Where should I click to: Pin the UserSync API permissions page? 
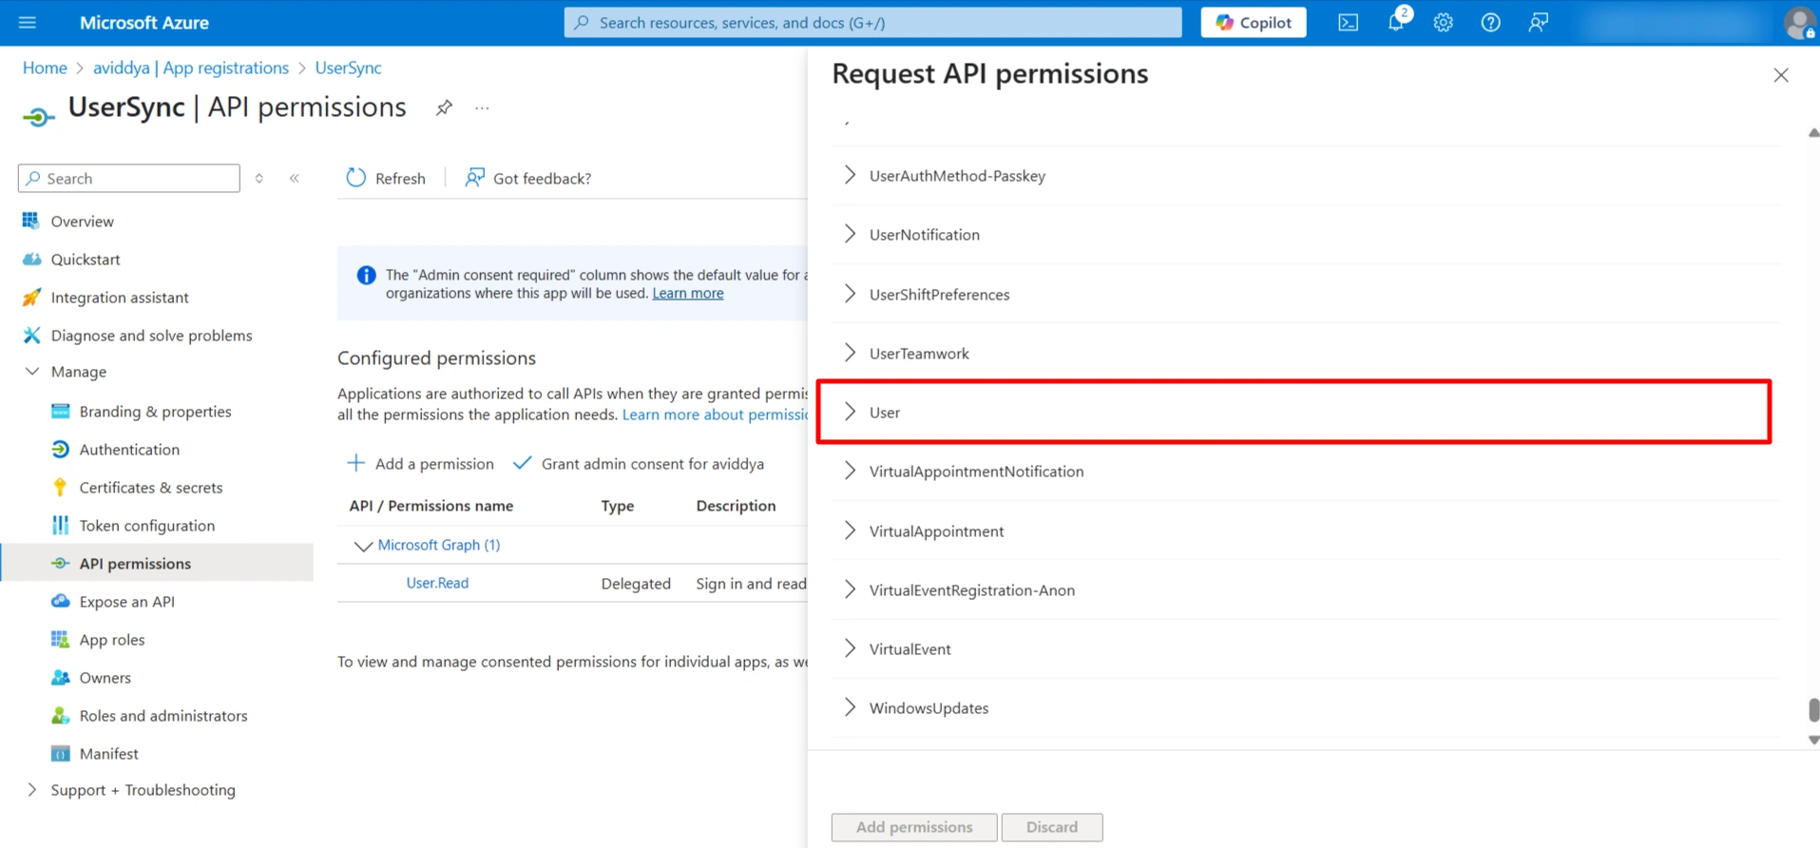(444, 107)
